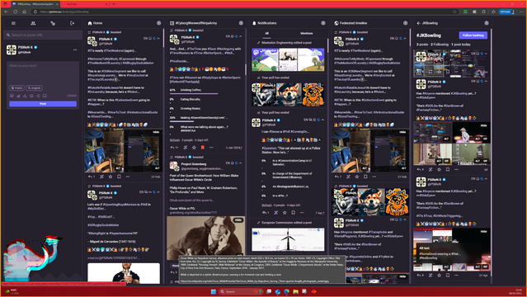Select the Mentions notifications tab

point(306,33)
